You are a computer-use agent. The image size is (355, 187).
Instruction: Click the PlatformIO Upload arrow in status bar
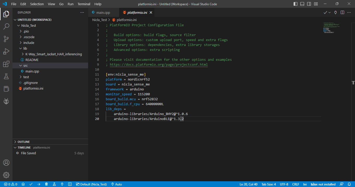click(x=39, y=184)
